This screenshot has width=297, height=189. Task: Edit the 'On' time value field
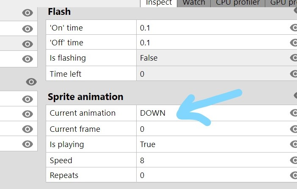tap(213, 28)
